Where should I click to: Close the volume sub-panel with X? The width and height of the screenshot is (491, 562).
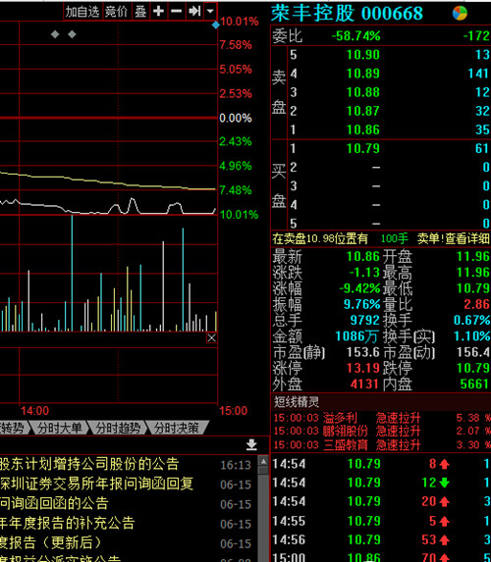tap(211, 337)
